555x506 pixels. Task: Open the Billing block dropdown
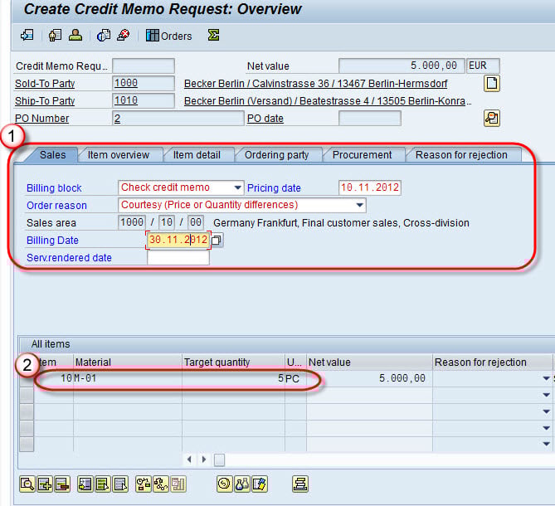tap(238, 187)
